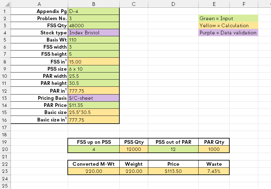Image resolution: width=271 pixels, height=189 pixels.
Task: Select column B header
Action: pyautogui.click(x=94, y=4)
